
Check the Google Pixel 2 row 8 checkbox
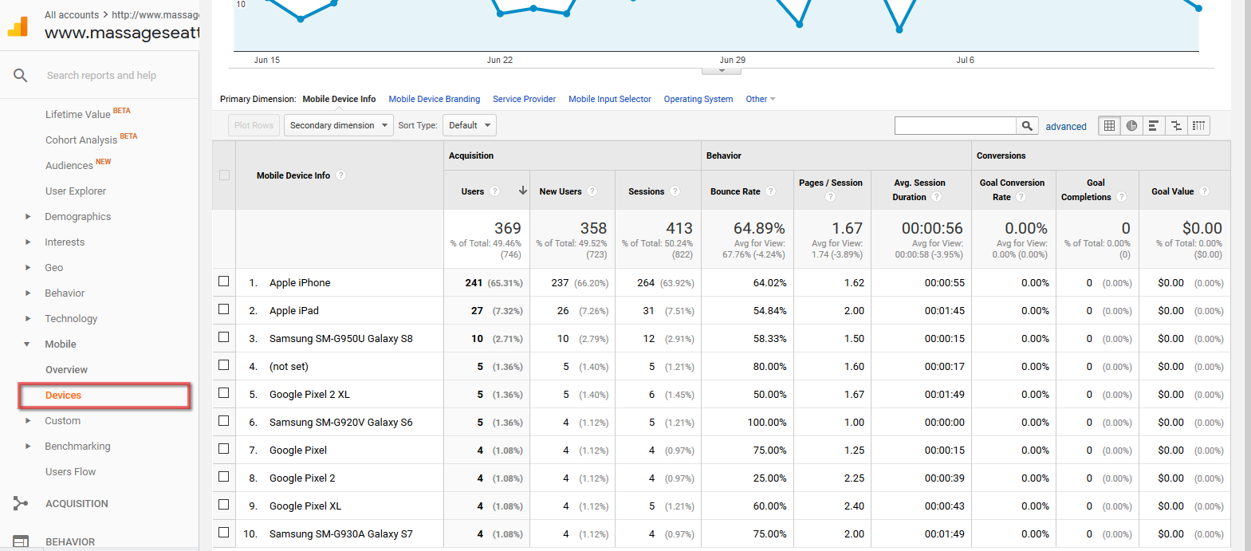[224, 477]
